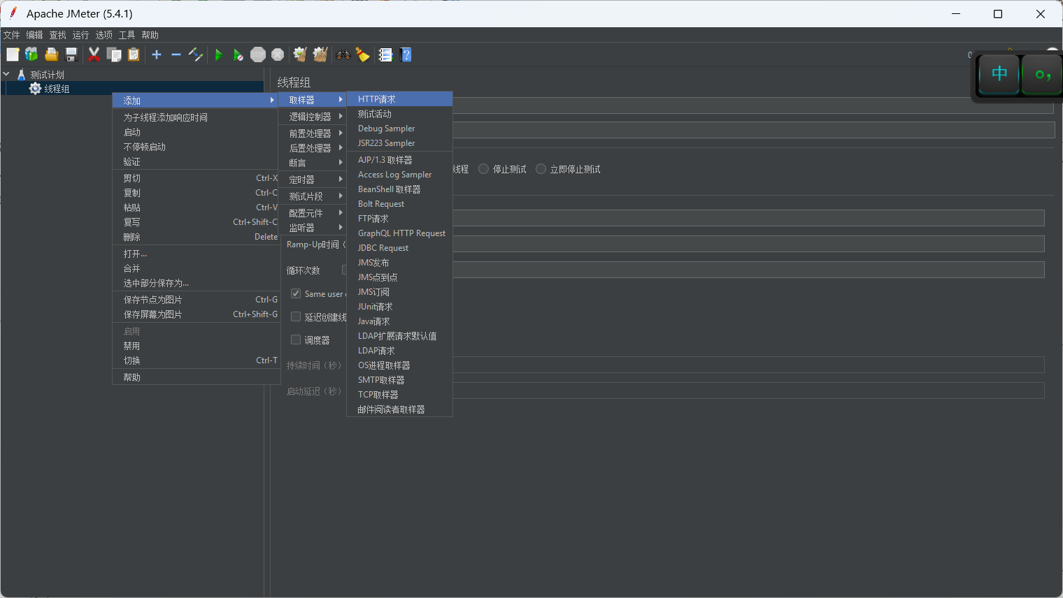Open the 前置处理器 submenu
Viewport: 1063px width, 598px height.
[x=313, y=133]
